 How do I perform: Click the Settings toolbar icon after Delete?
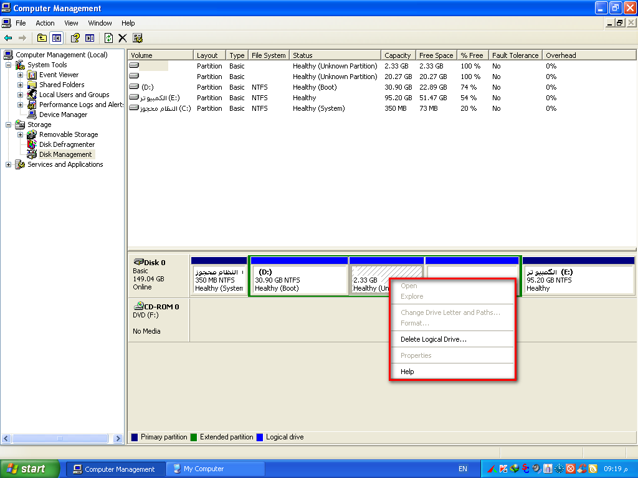[x=138, y=38]
